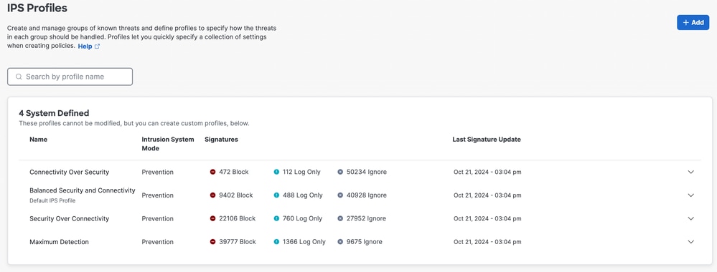Expand the Security Over Connectivity chevron
717x272 pixels.
[691, 218]
